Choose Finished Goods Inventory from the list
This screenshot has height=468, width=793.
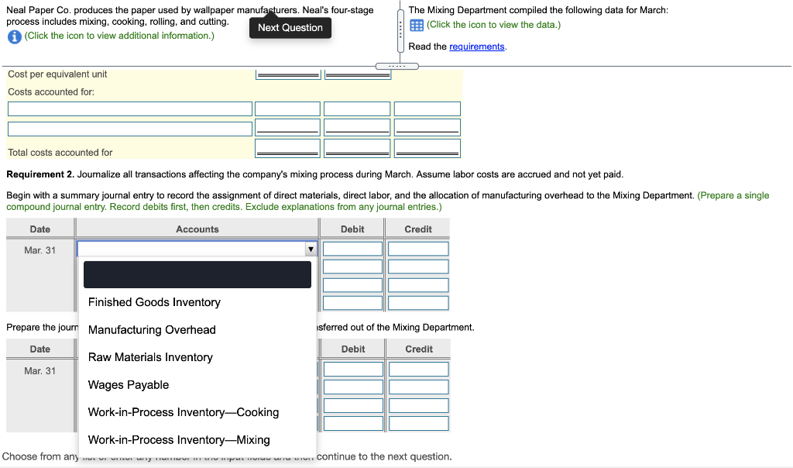click(x=154, y=302)
